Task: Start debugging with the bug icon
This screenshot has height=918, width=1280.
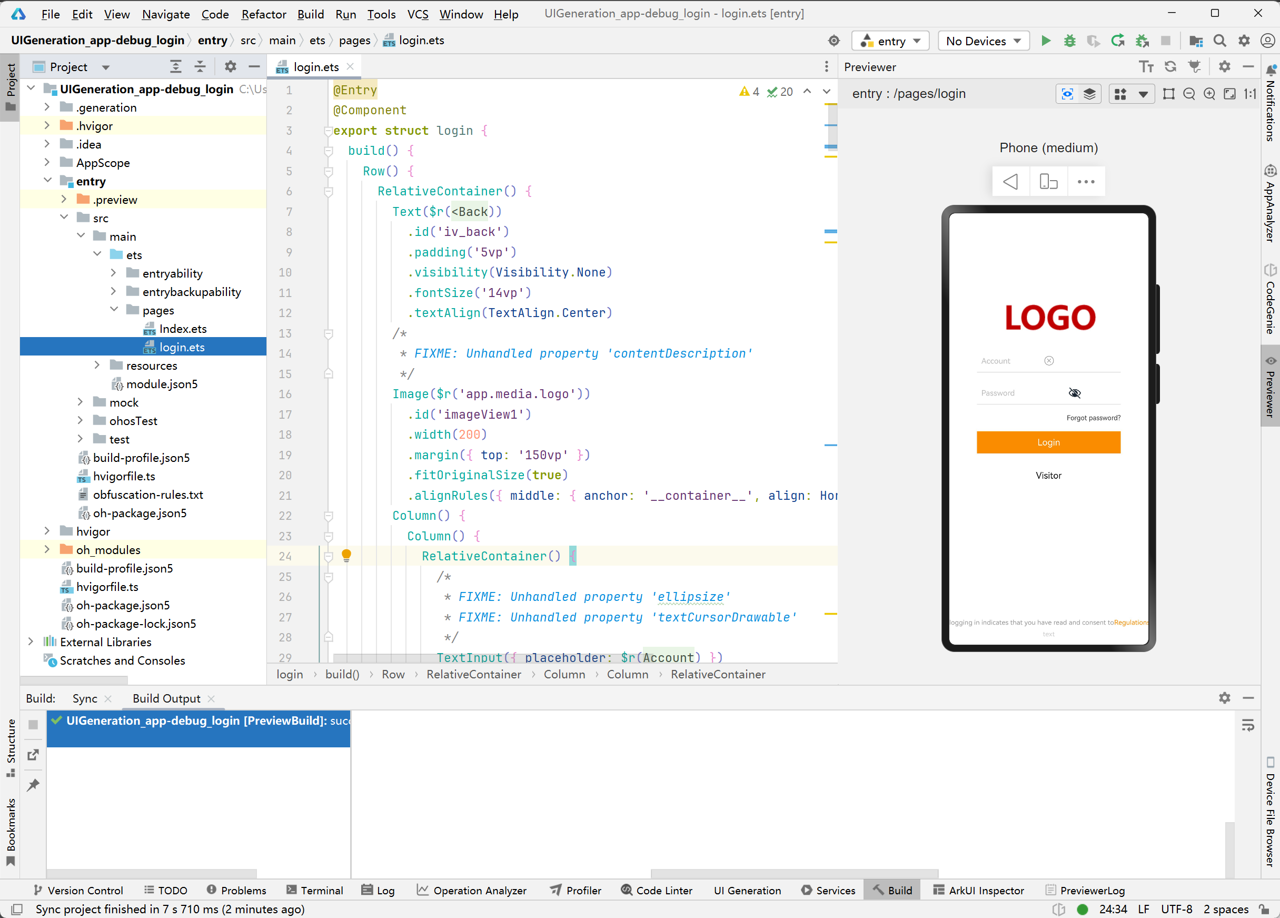Action: [x=1069, y=41]
